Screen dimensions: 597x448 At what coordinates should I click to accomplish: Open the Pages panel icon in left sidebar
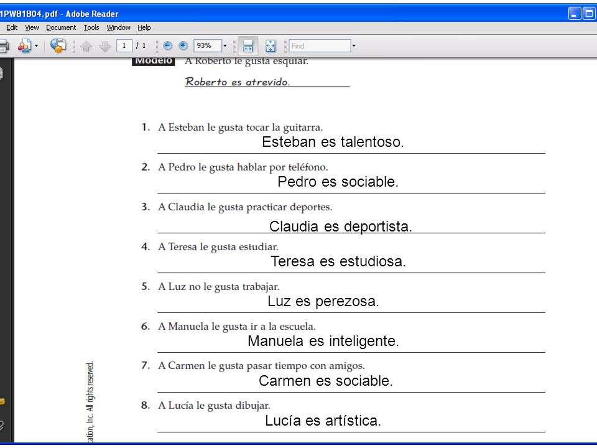[x=1, y=73]
